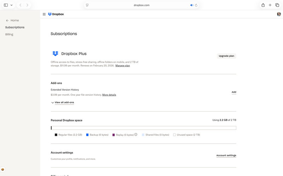Click the storage usage bar
Image resolution: width=283 pixels, height=176 pixels.
(x=143, y=128)
